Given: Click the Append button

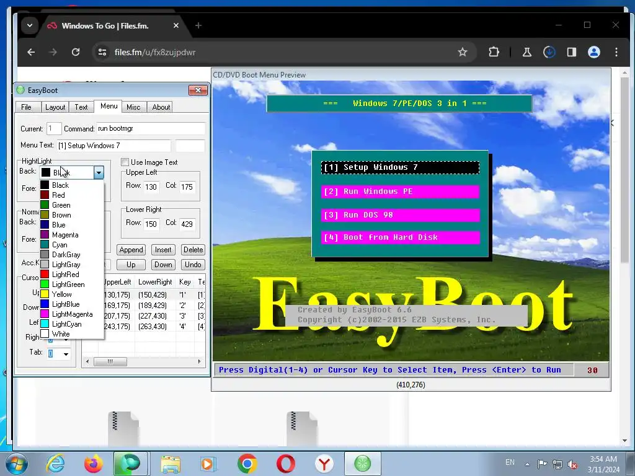Looking at the screenshot, I should tap(131, 250).
